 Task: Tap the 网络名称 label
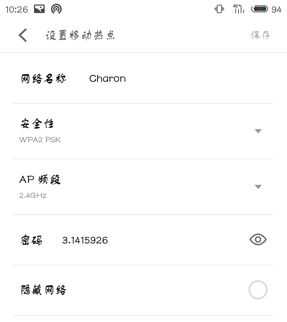click(44, 79)
